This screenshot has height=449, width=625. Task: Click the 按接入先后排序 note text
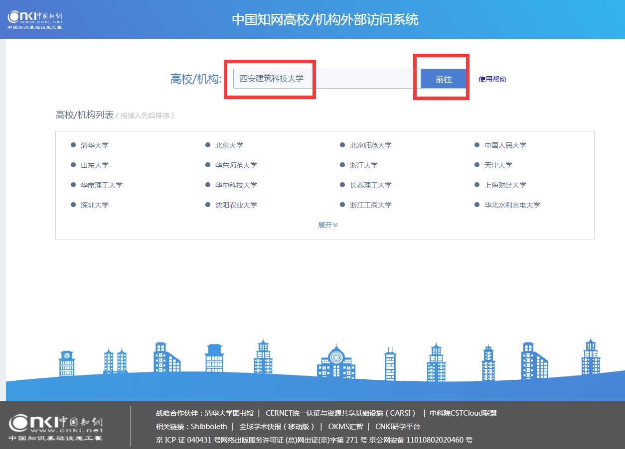(145, 115)
